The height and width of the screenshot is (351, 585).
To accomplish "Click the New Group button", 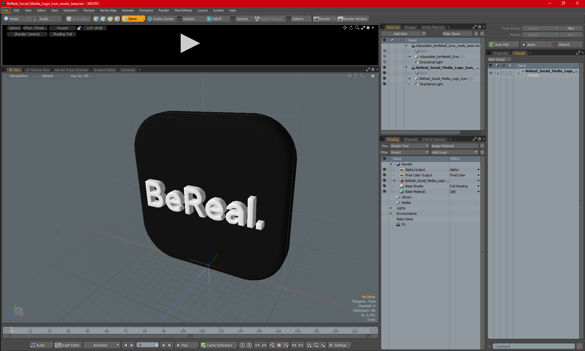I will coord(499,59).
